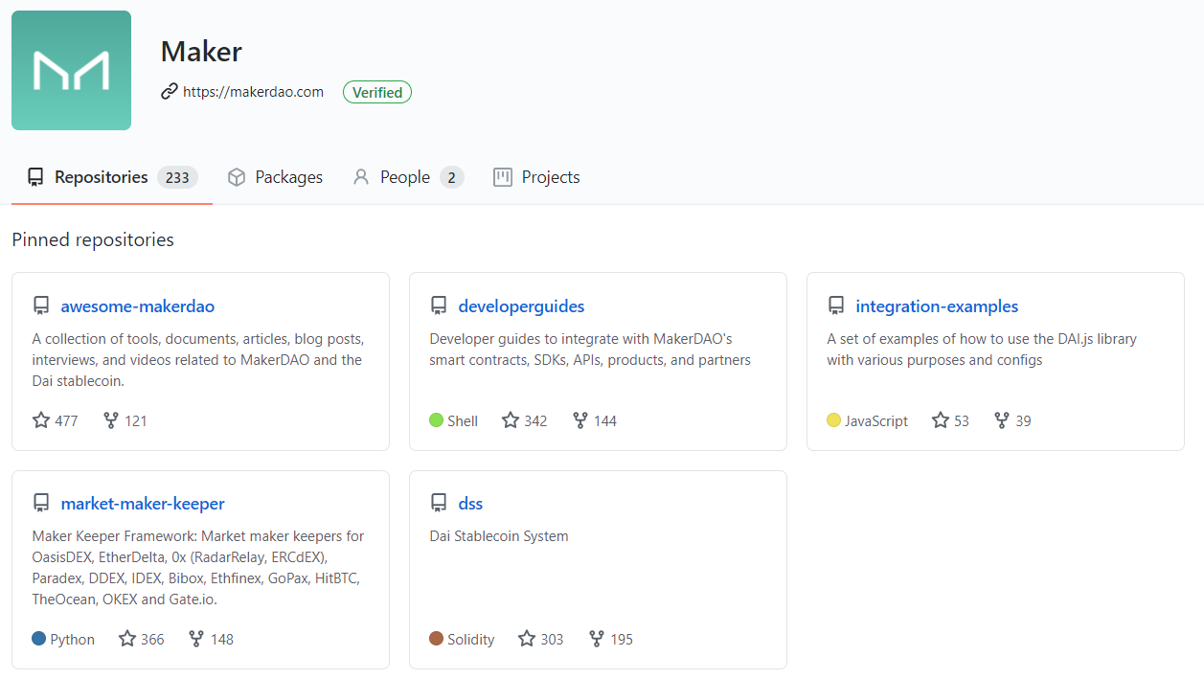The height and width of the screenshot is (679, 1204).
Task: Open the dss repository
Action: [x=470, y=504]
